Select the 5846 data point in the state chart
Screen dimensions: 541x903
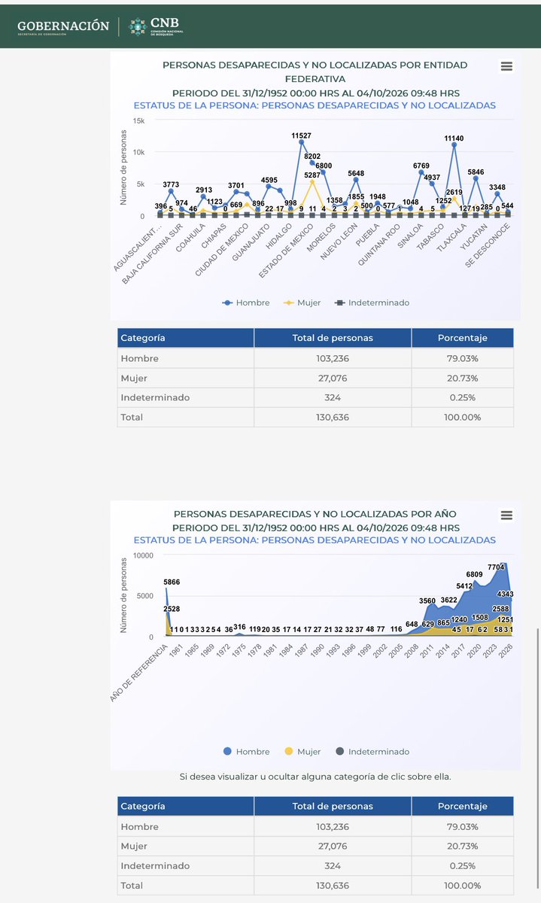tap(476, 178)
